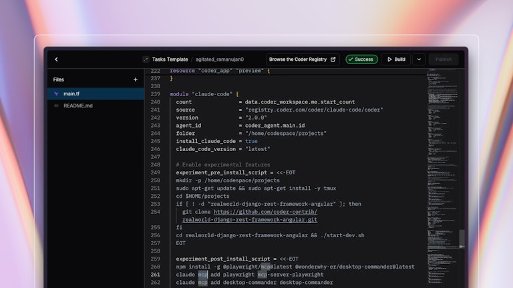Viewport: 513px width, 288px height.
Task: Click the code minimap
Action: pyautogui.click(x=442, y=176)
